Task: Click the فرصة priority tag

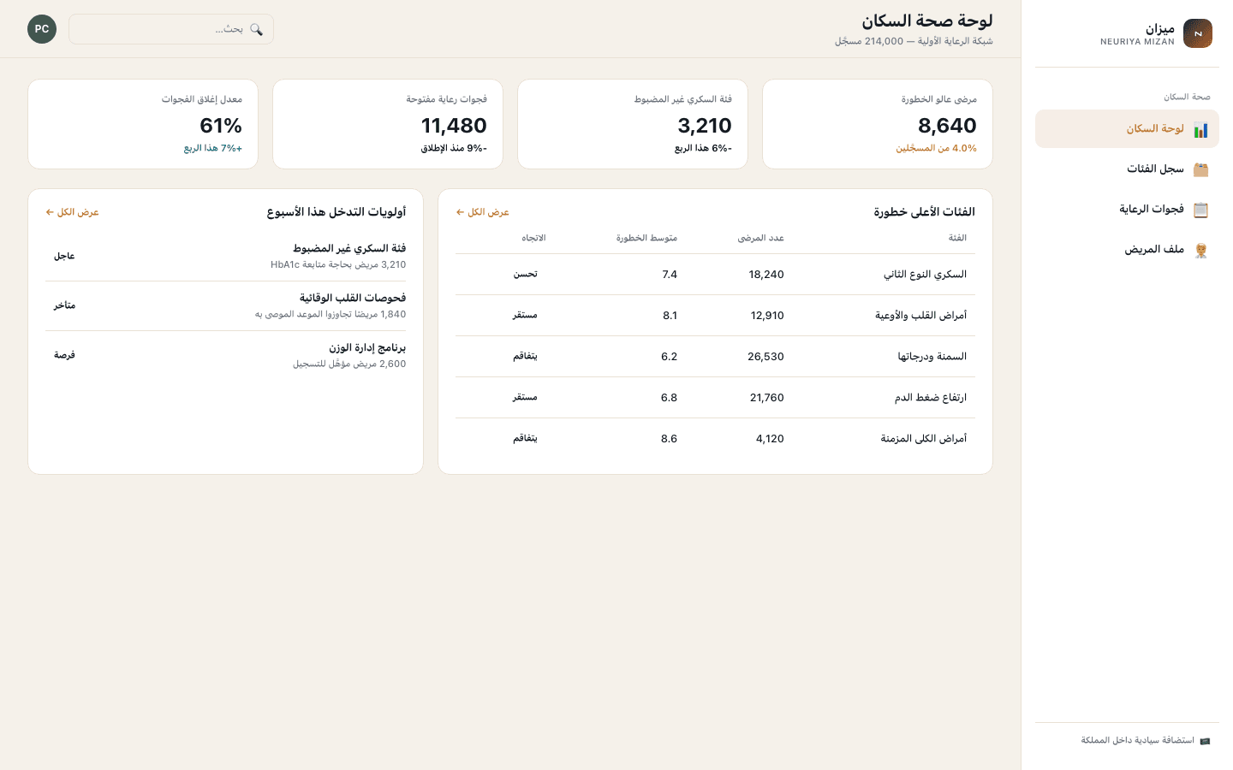Action: 64,355
